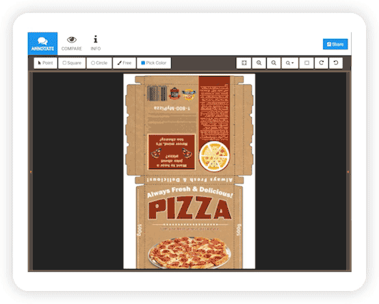Rotate the artwork counter-clockwise

[336, 63]
